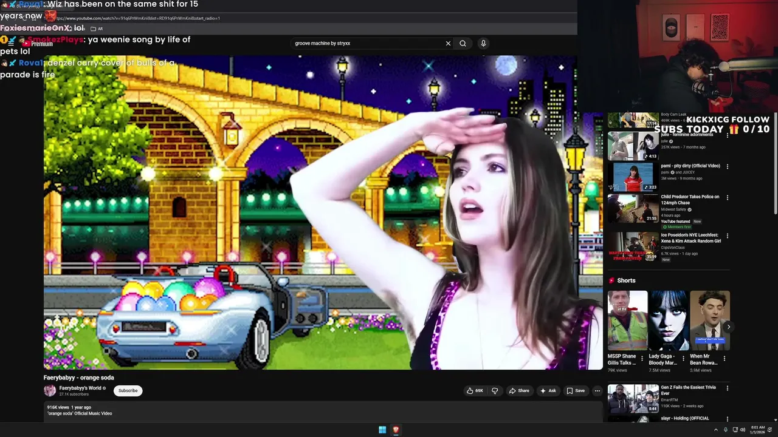Image resolution: width=778 pixels, height=437 pixels.
Task: Open the network tray icon
Action: click(x=735, y=430)
